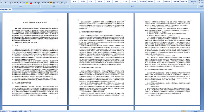Image resolution: width=204 pixels, height=112 pixels.
Task: Apply strikethrough to selected text
Action: 15,3
